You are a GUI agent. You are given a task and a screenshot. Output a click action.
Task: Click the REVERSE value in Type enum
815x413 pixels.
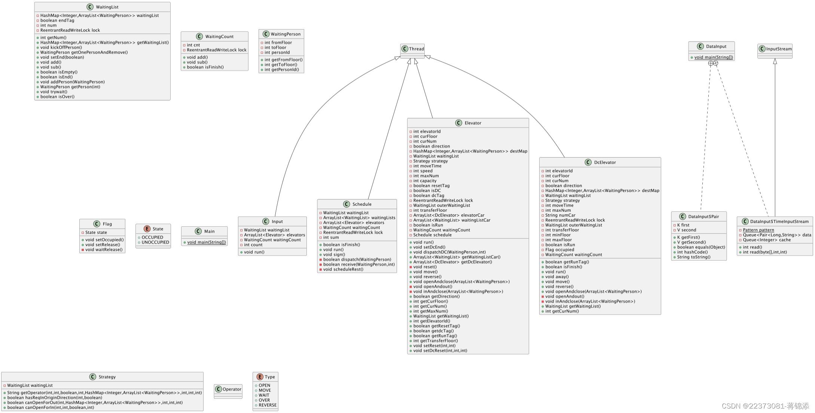tap(268, 405)
